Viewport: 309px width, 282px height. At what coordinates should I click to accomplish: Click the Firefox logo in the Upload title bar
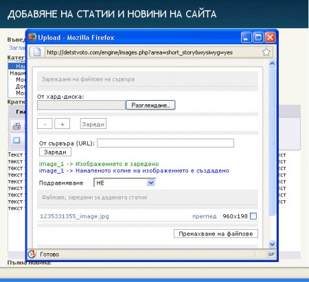click(32, 37)
